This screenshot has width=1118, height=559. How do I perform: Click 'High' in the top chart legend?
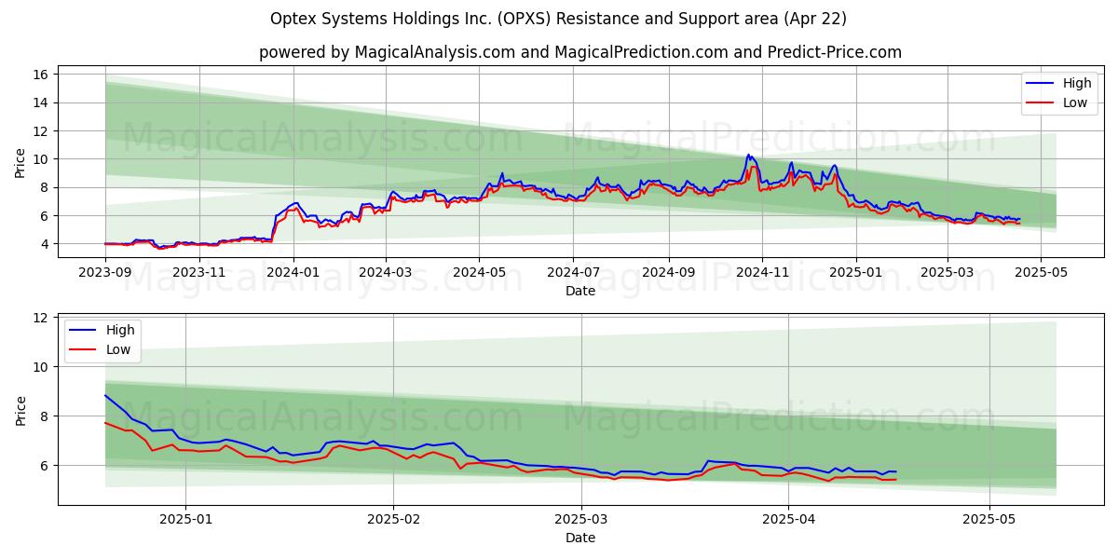[1075, 83]
